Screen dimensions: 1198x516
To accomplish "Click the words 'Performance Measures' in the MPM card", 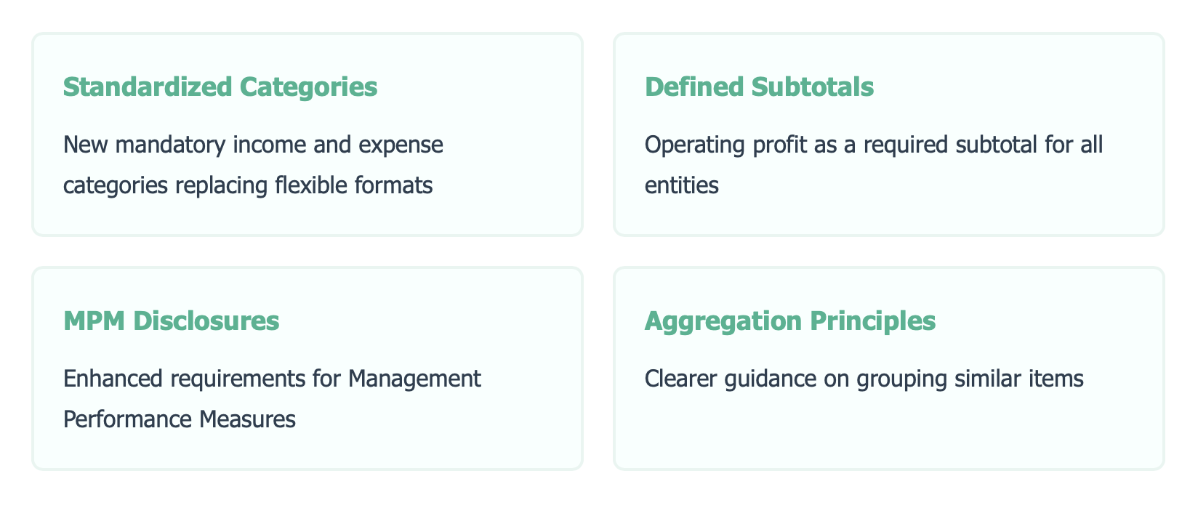I will point(180,419).
